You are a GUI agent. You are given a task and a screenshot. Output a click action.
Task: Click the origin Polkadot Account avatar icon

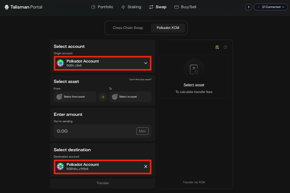point(60,63)
